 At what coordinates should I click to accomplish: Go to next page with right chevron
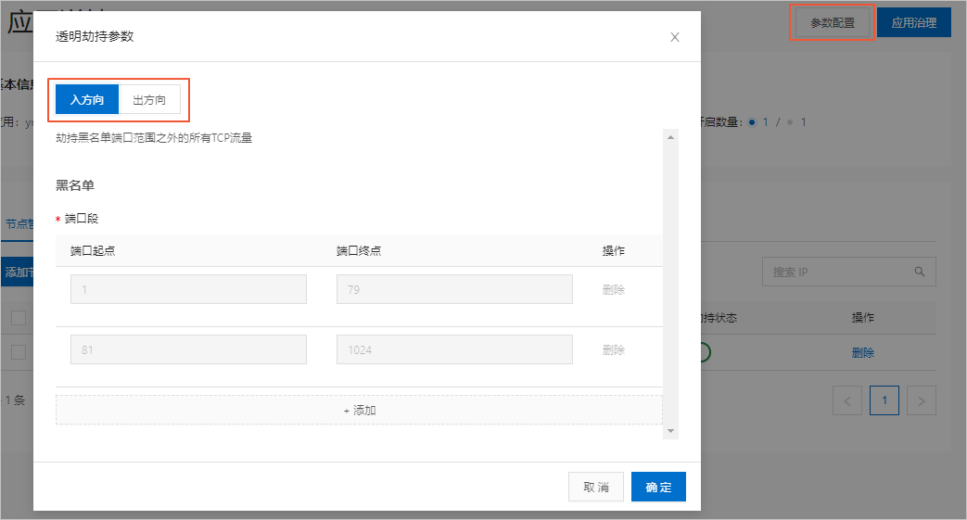922,401
